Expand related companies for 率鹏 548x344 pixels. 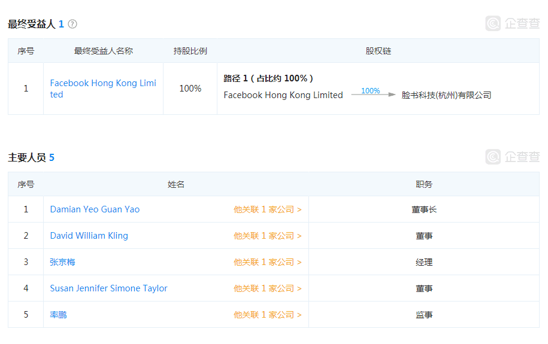tap(267, 315)
